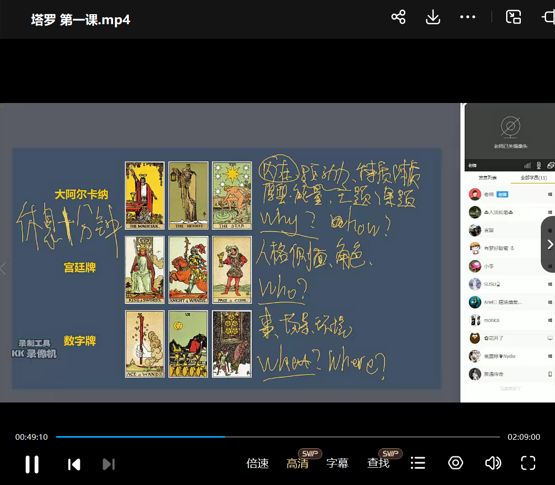Download the video file

click(x=433, y=17)
